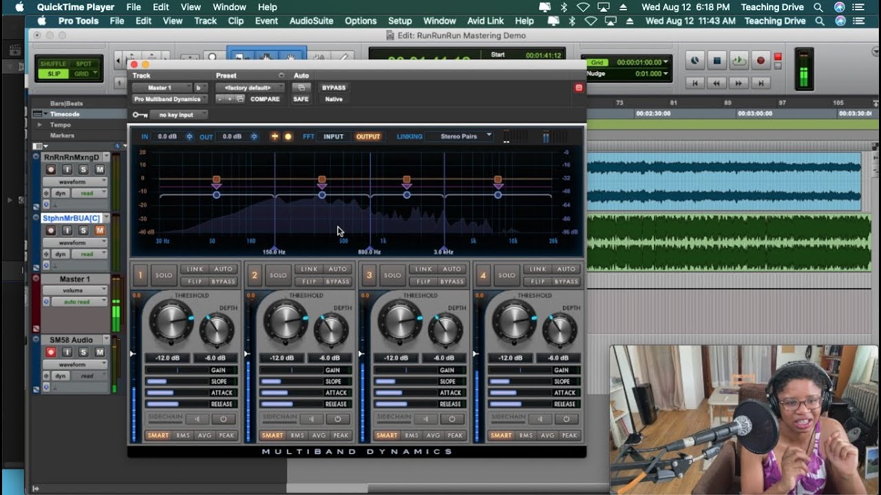Click band 2 RELEASE slider
This screenshot has height=495, width=881.
pos(306,404)
